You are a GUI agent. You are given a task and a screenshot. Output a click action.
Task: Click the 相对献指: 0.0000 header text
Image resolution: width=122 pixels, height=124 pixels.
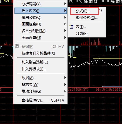coord(96,1)
